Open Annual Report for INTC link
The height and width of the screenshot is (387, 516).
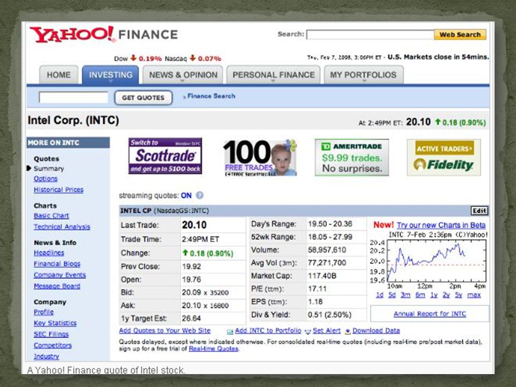pos(430,313)
